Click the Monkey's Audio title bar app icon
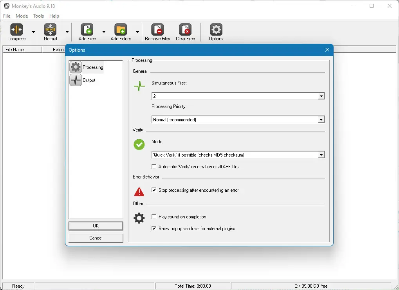399x290 pixels. pos(7,6)
